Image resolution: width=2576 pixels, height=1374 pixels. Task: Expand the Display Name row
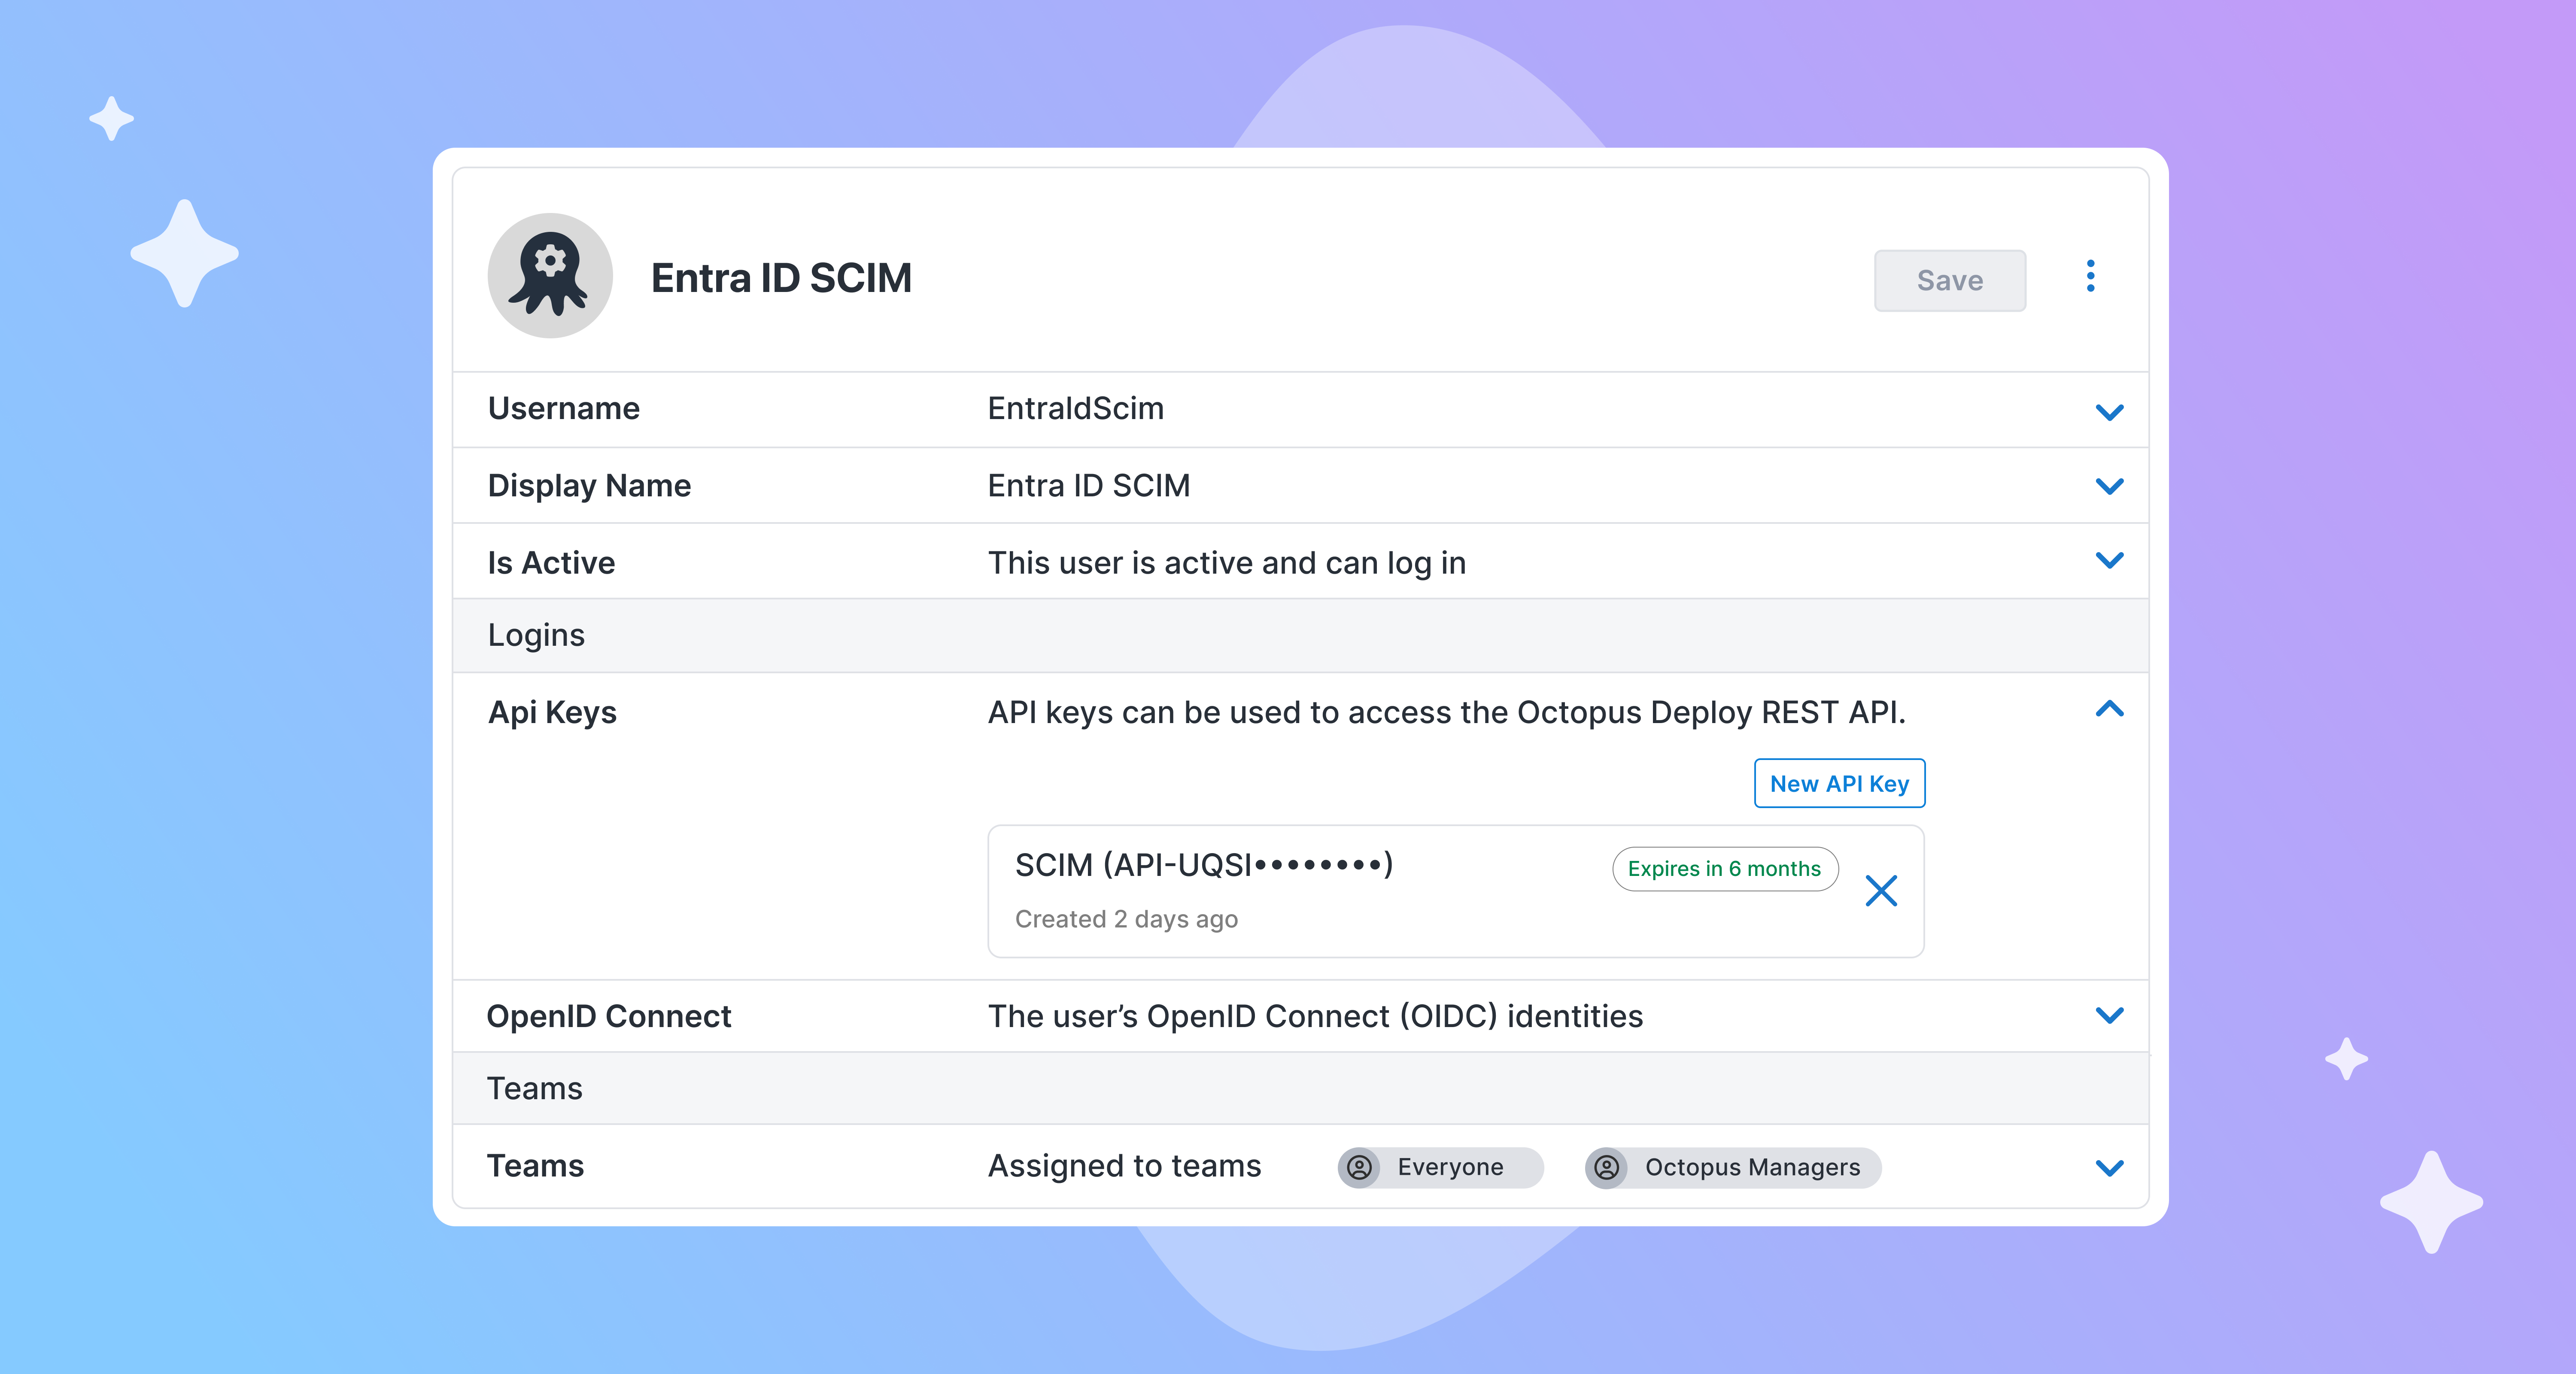point(2111,486)
